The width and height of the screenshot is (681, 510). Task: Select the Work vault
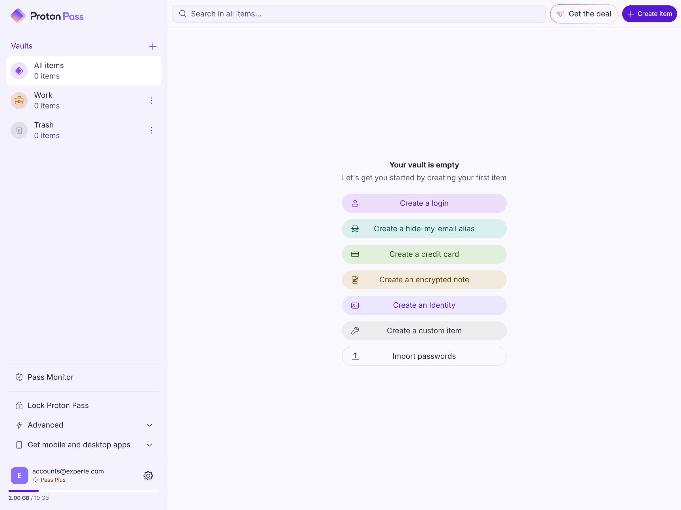tap(84, 101)
